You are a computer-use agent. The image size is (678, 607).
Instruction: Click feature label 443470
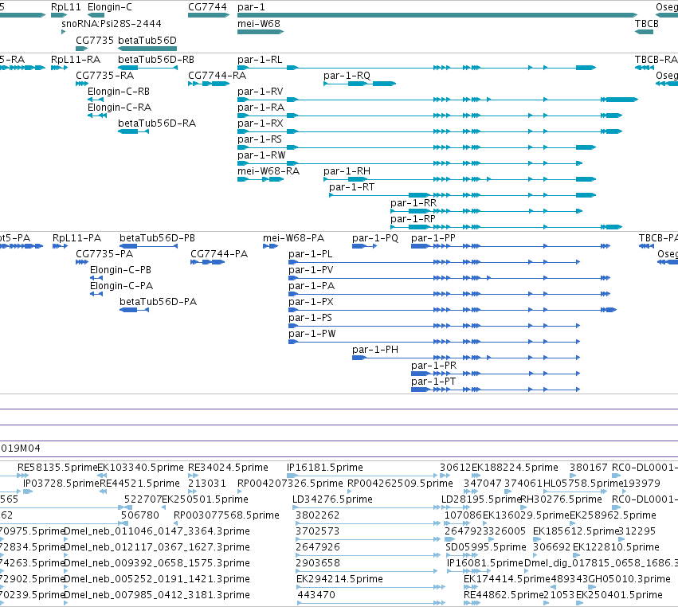pyautogui.click(x=316, y=594)
